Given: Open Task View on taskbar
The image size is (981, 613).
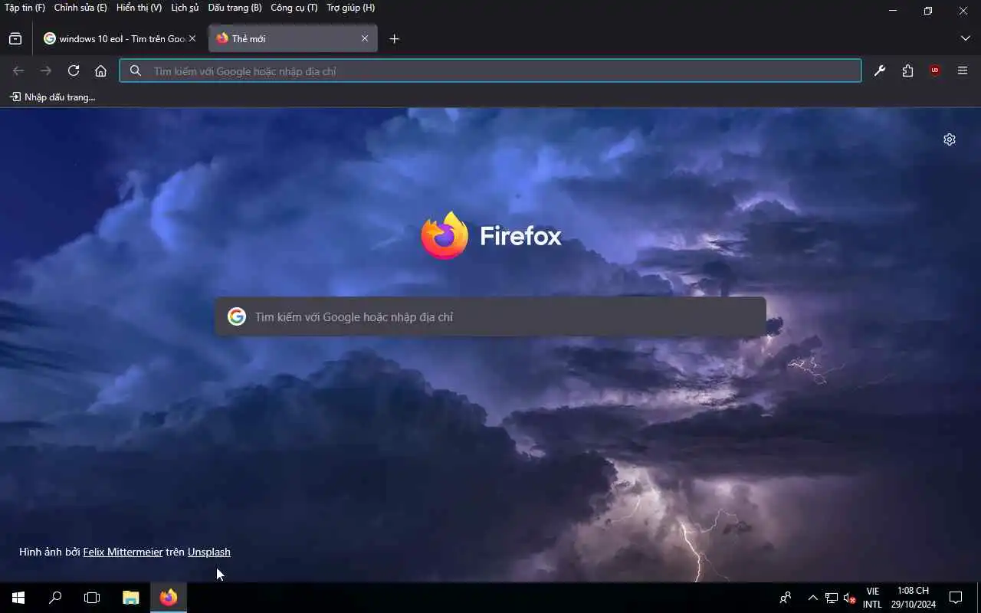Looking at the screenshot, I should point(92,598).
